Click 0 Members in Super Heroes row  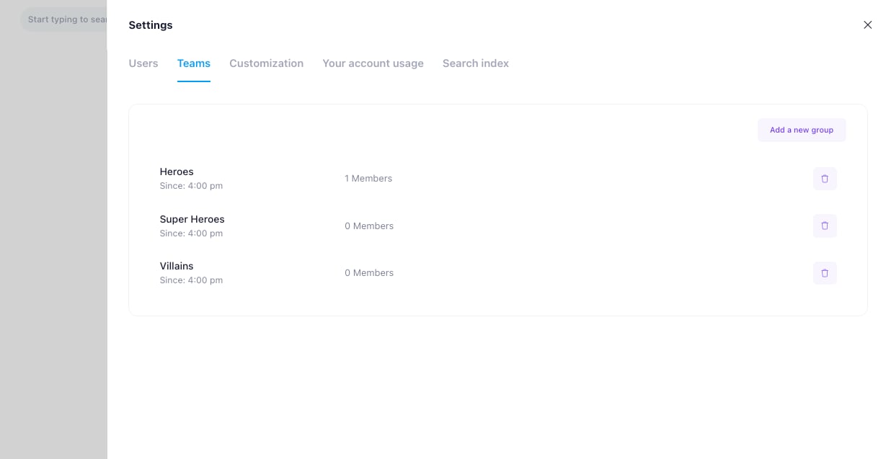[369, 226]
